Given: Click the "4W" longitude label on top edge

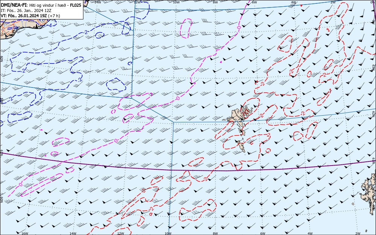Looking at the screenshot, I should coord(294,2).
